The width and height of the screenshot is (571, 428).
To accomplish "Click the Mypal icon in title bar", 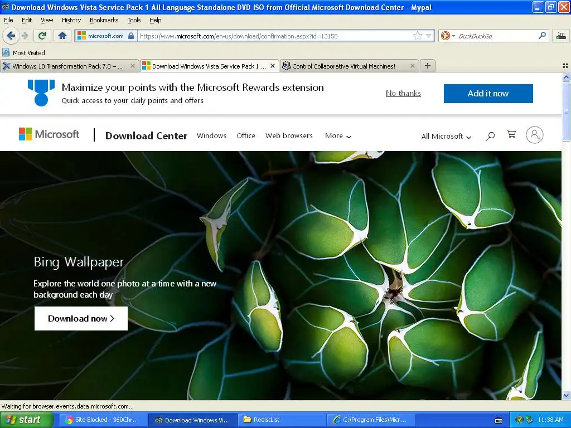I will (5, 7).
